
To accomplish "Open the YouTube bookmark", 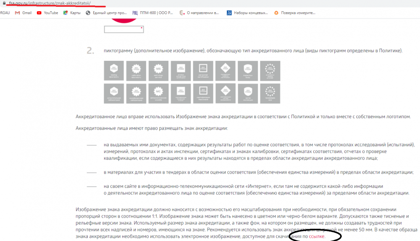I will click(48, 13).
